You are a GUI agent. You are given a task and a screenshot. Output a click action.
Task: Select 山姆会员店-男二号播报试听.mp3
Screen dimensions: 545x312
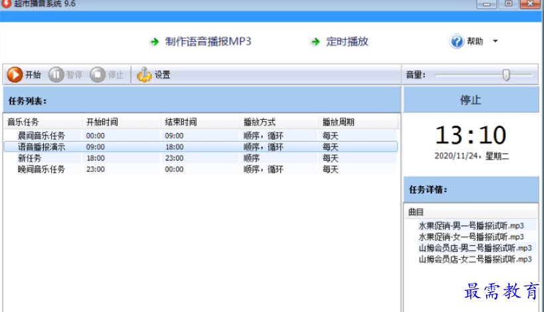475,248
